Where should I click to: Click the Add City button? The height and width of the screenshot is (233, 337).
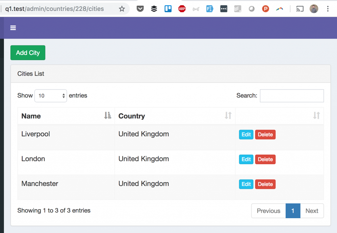28,53
